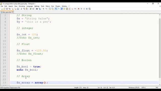Open the Function List toolbar icon
Image resolution: width=161 pixels, height=91 pixels.
pyautogui.click(x=70, y=9)
